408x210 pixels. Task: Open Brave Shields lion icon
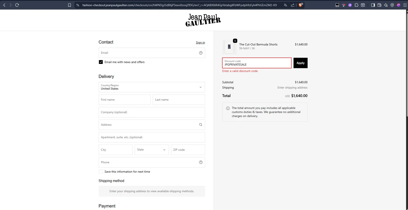click(301, 5)
